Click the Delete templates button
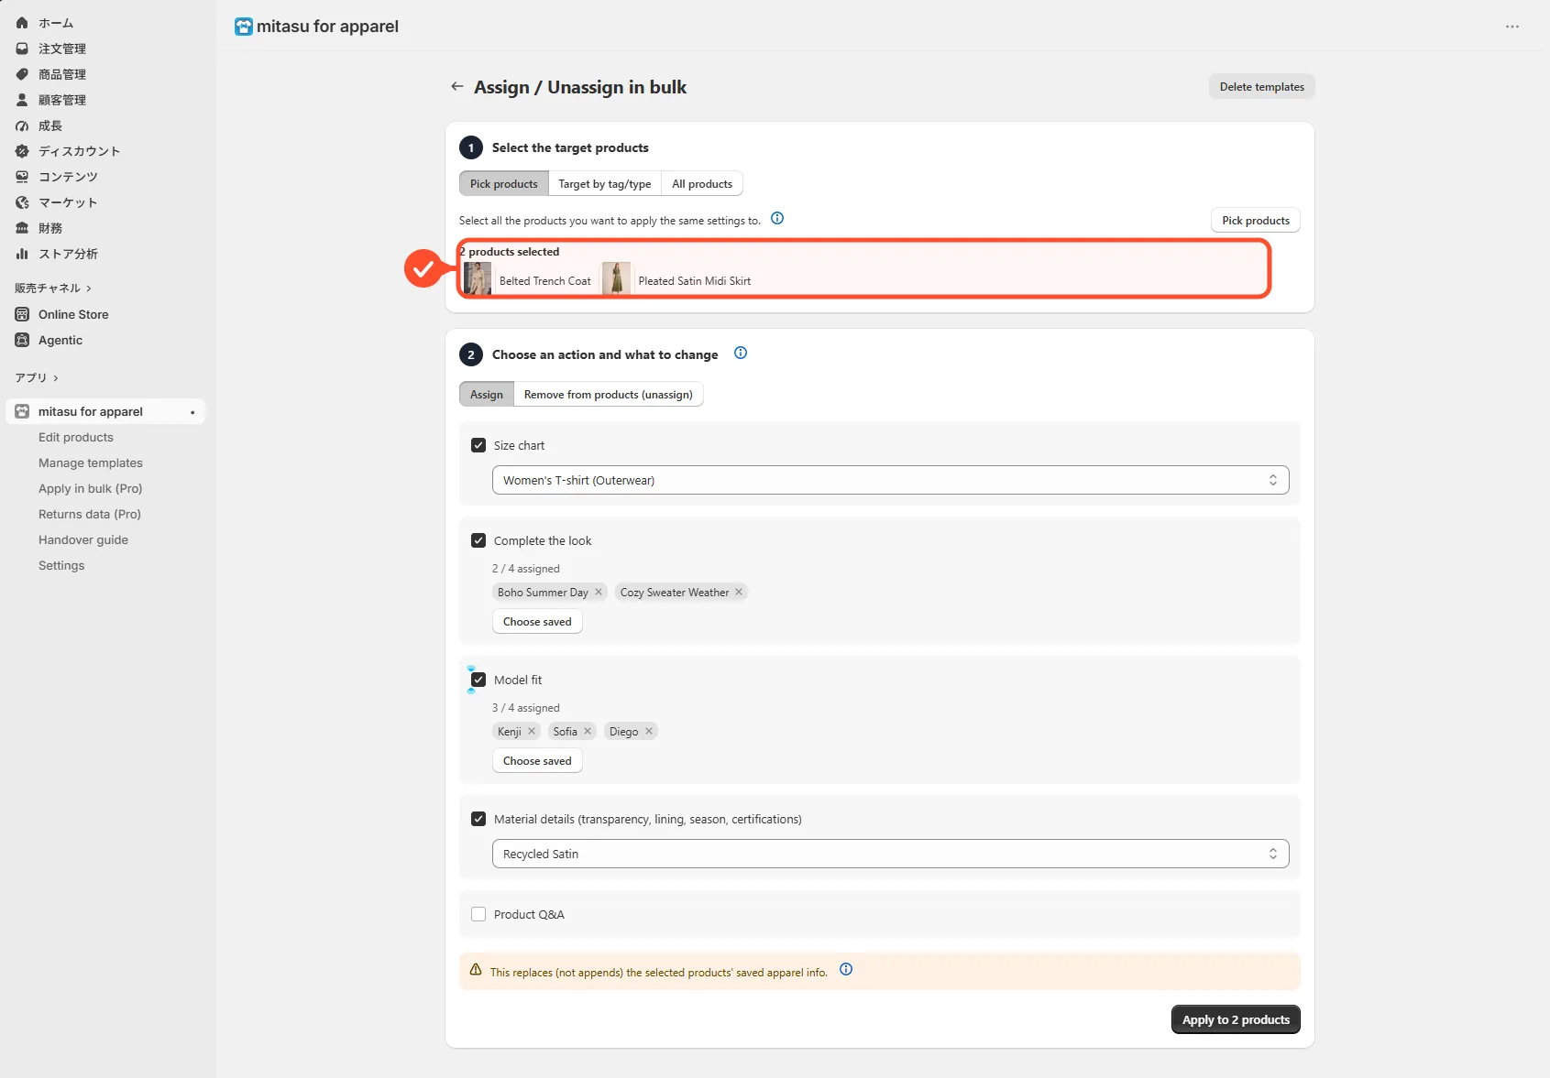The height and width of the screenshot is (1078, 1550). (1262, 87)
